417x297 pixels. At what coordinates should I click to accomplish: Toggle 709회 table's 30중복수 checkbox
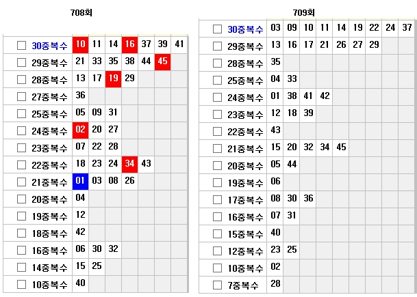217,29
